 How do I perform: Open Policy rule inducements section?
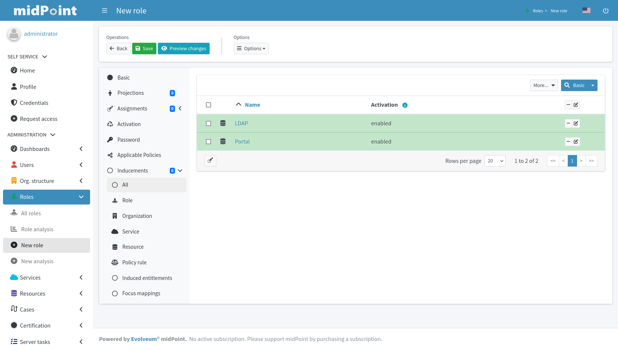pyautogui.click(x=134, y=263)
